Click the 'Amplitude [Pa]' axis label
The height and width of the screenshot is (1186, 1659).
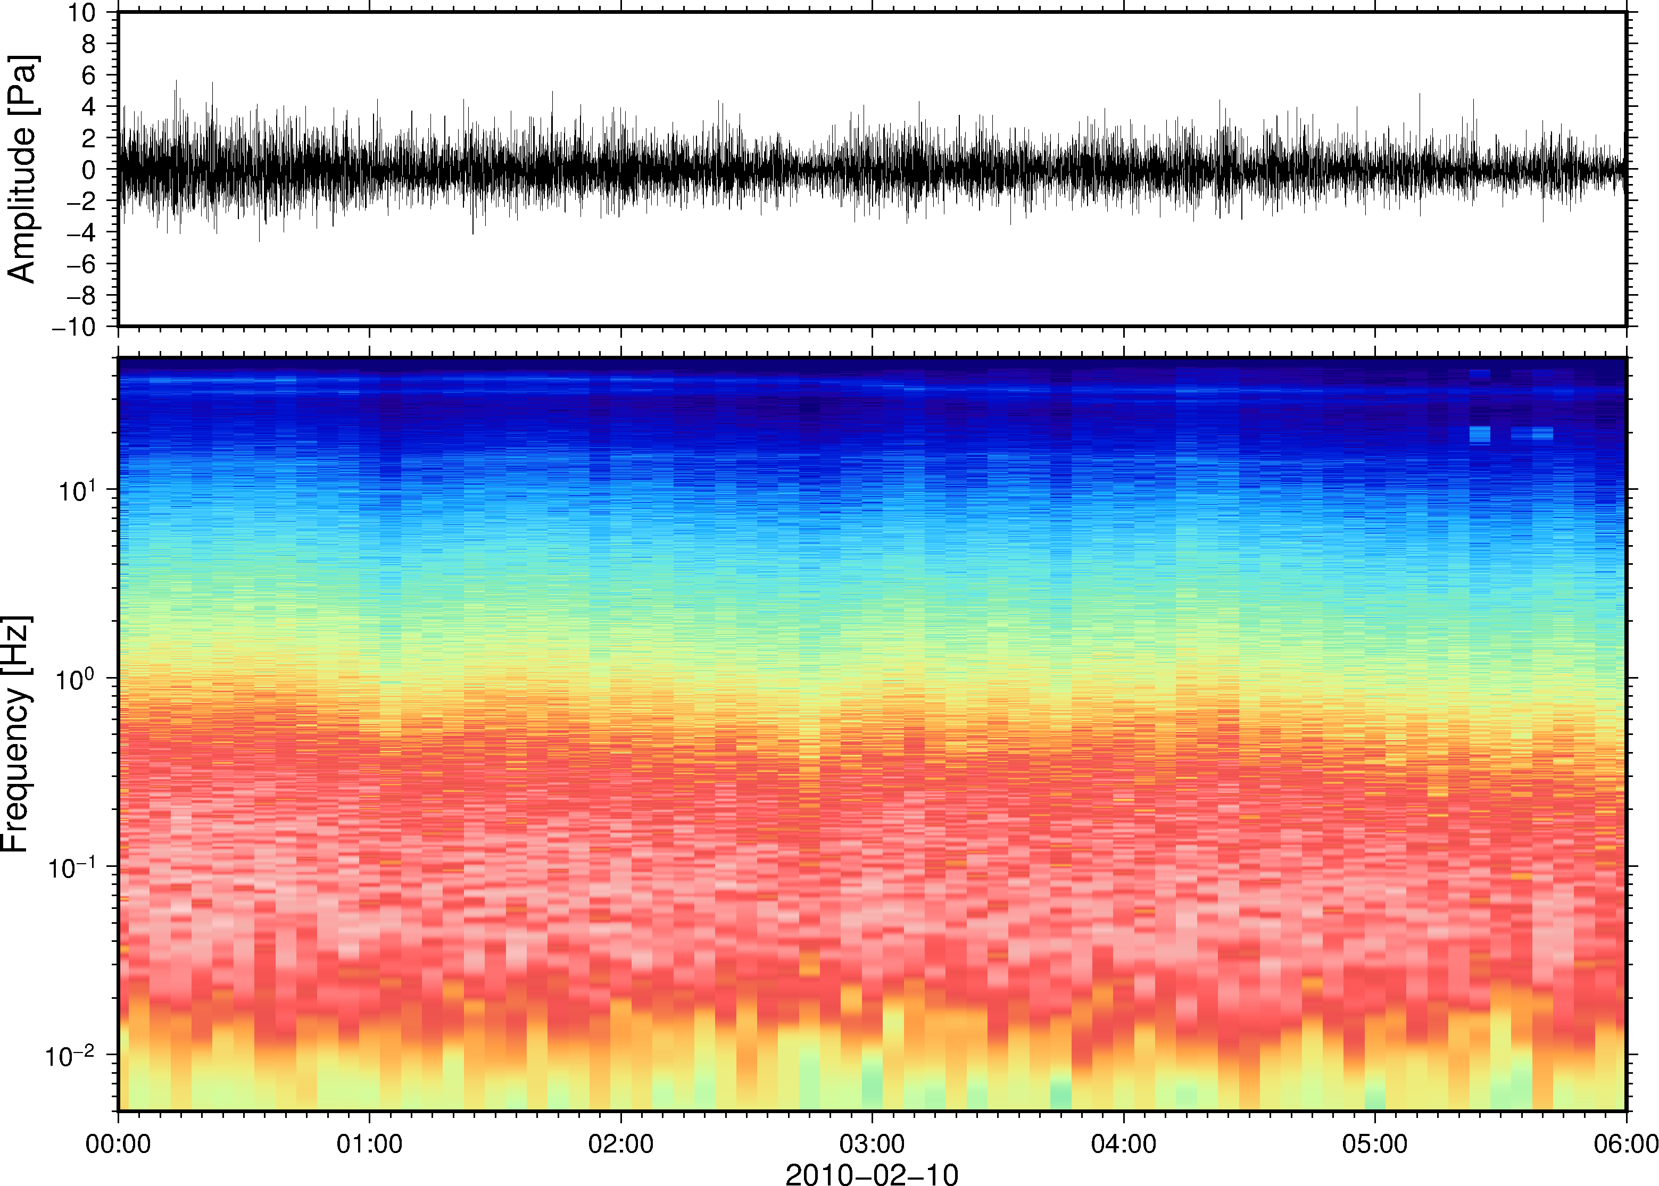pos(21,169)
